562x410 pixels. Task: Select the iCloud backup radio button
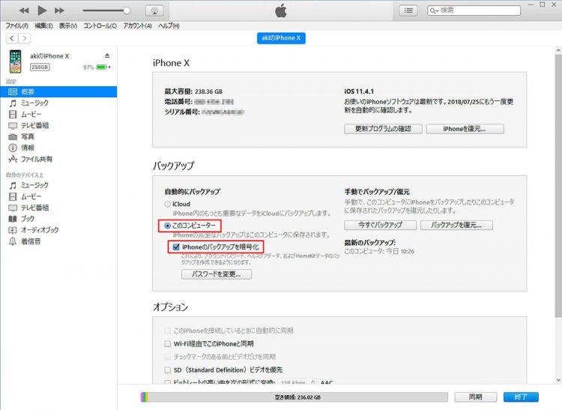pyautogui.click(x=167, y=205)
